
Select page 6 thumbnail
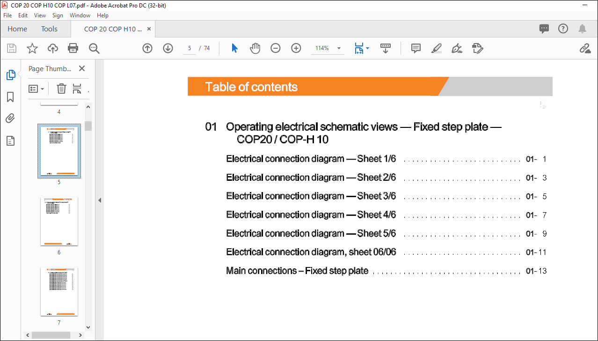(x=59, y=221)
